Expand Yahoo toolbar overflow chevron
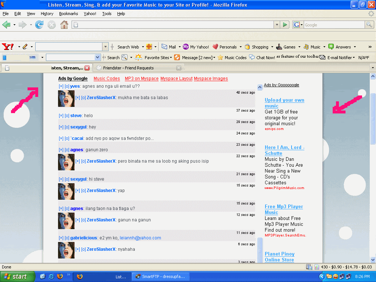The width and height of the screenshot is (376, 282). pos(370,47)
